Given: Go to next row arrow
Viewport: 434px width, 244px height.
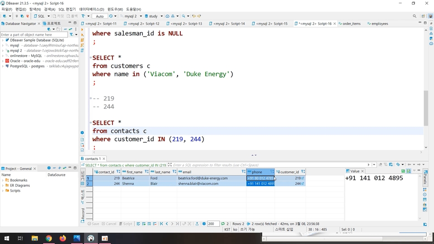Looking at the screenshot, I should tap(172, 224).
